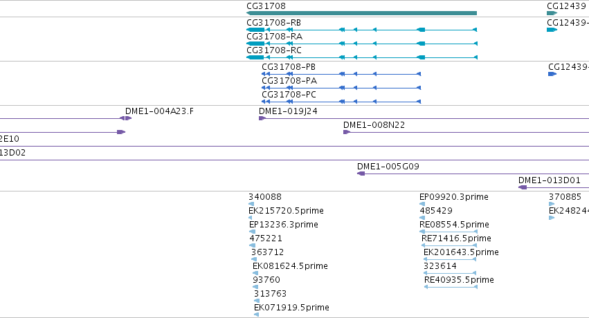
Task: Click the DME1-019J24 BAC start arrow
Action: pyautogui.click(x=262, y=118)
